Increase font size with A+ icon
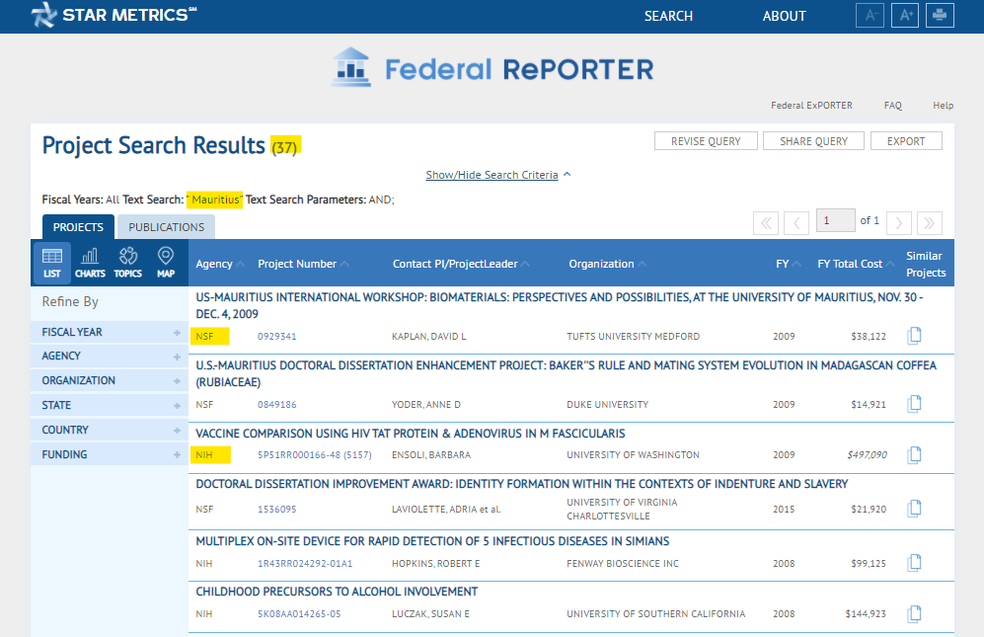 (x=905, y=15)
